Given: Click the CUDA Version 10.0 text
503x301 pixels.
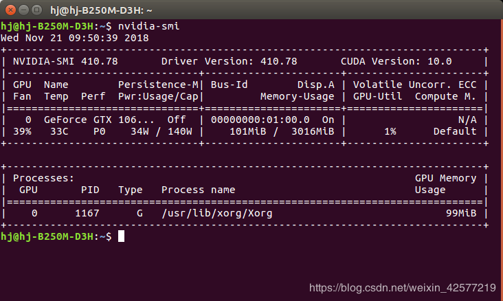Looking at the screenshot, I should [x=396, y=61].
